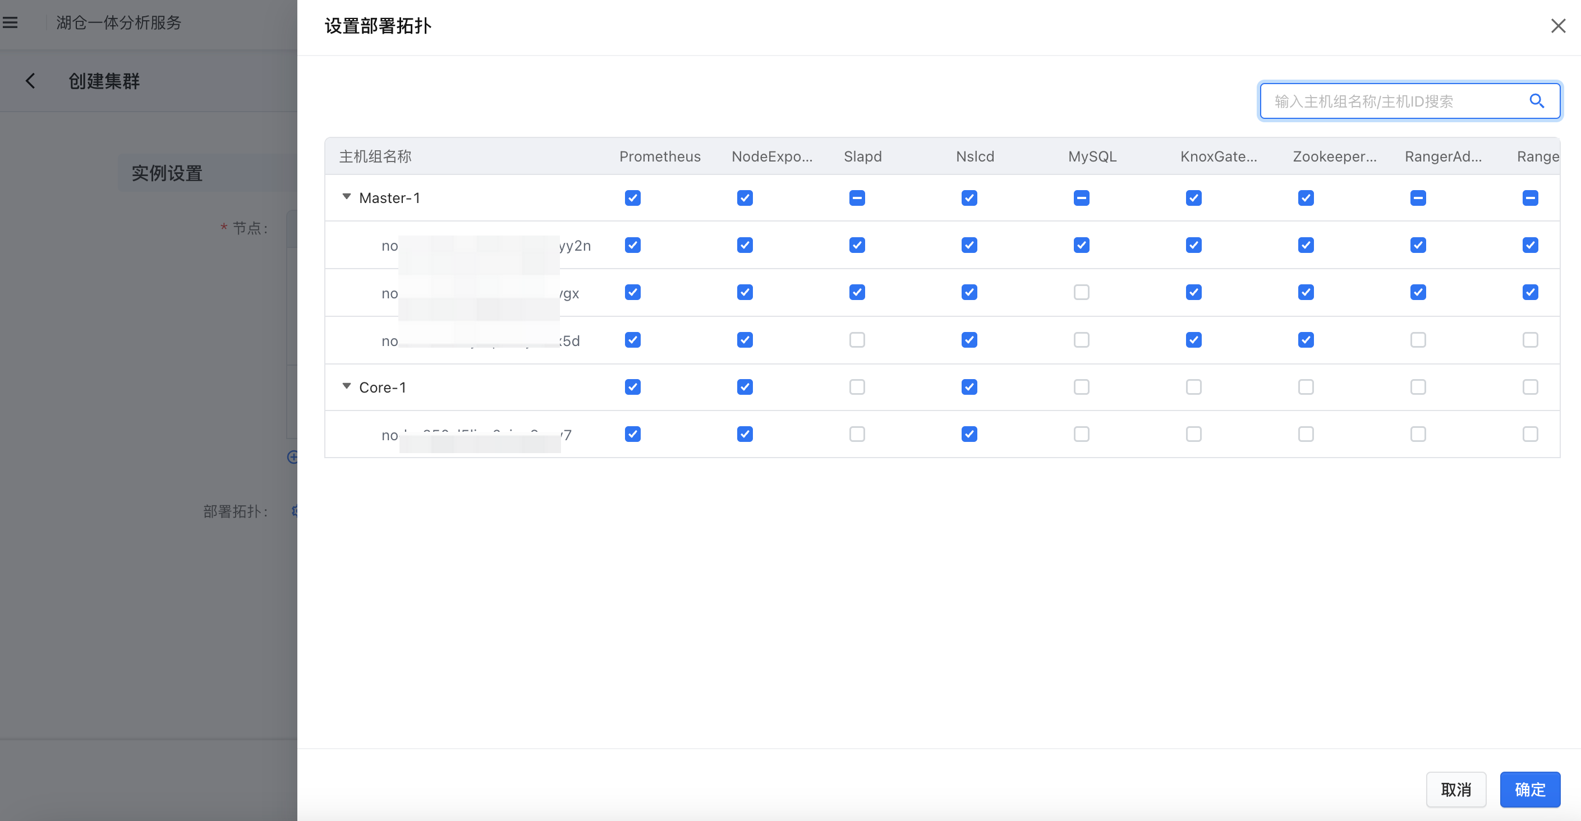Toggle Slapd partial checkbox for Master-1

(x=857, y=197)
